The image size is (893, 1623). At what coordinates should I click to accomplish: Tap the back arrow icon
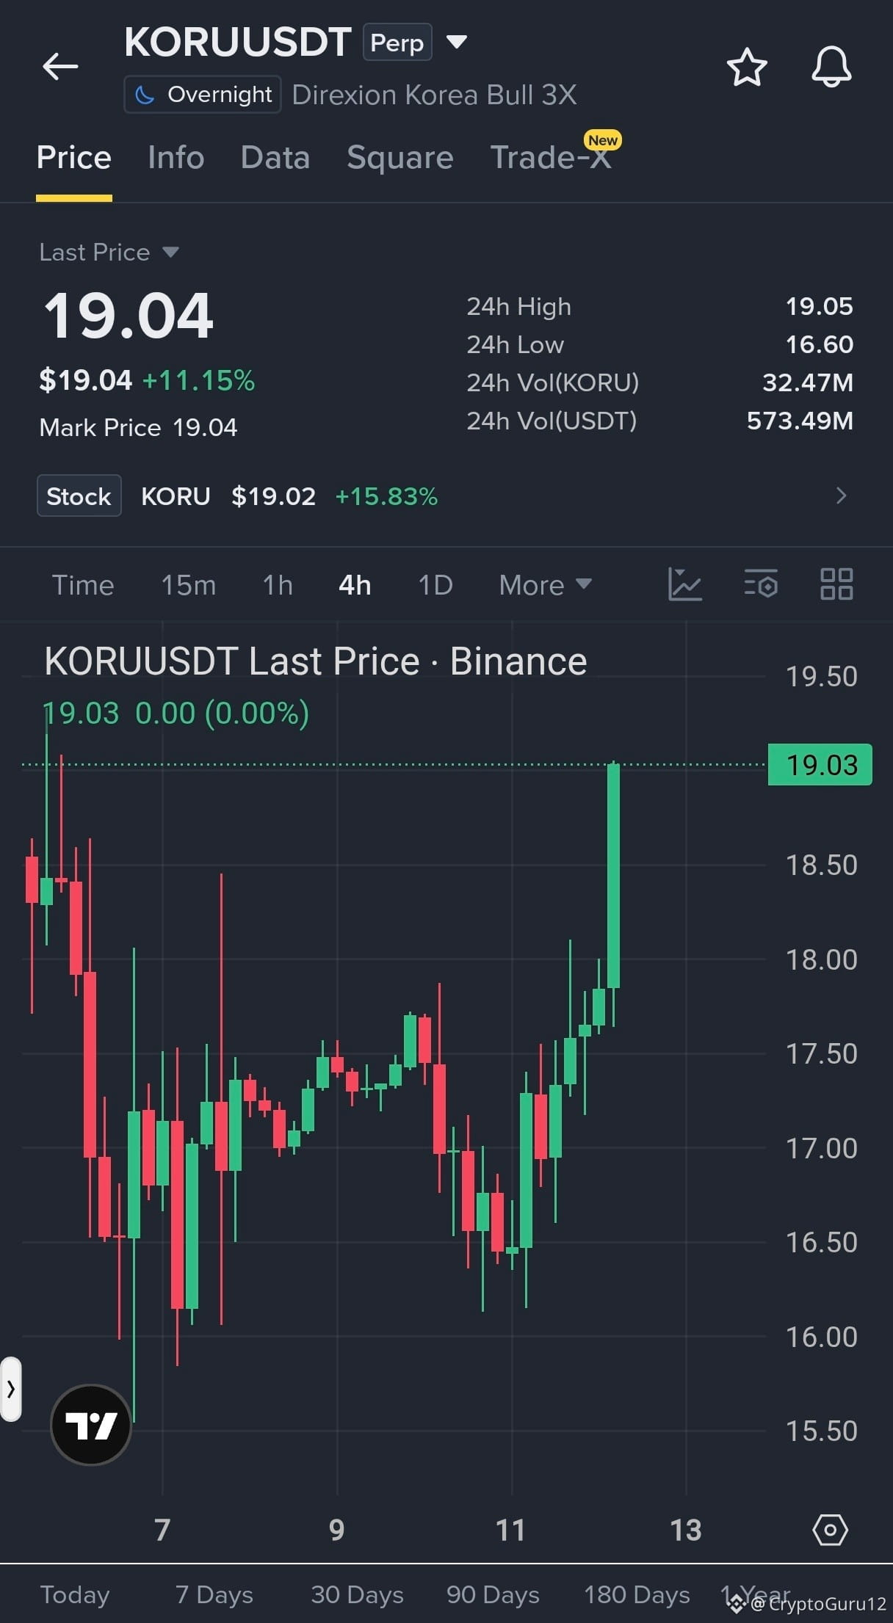(60, 67)
